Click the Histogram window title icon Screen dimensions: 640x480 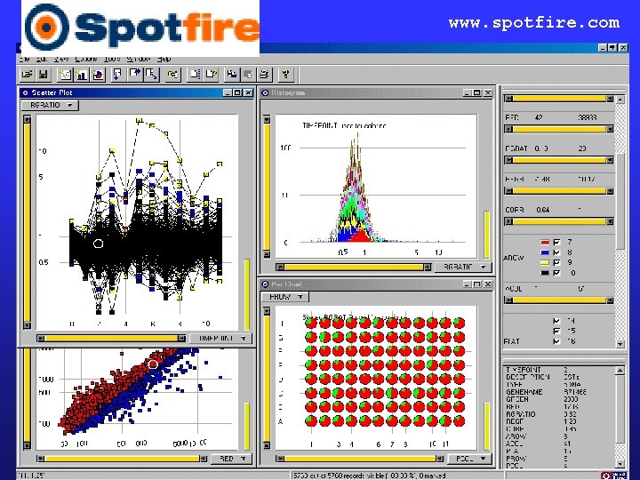(265, 92)
